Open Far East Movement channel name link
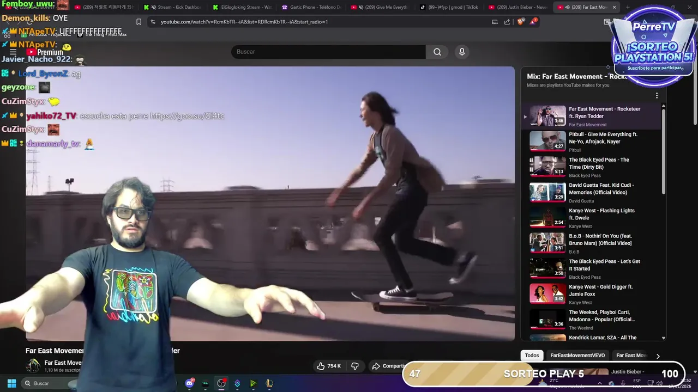698x392 pixels. pyautogui.click(x=63, y=363)
